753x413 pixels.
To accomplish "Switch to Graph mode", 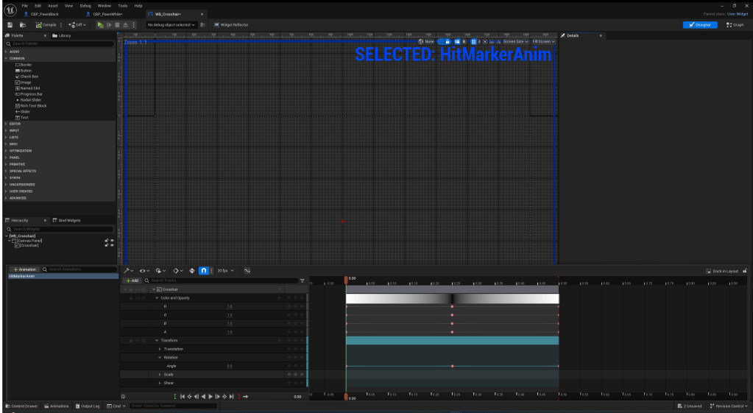I will [735, 24].
